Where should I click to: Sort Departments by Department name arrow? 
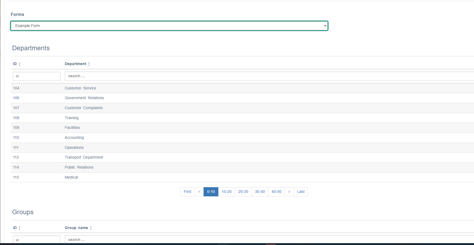click(89, 64)
